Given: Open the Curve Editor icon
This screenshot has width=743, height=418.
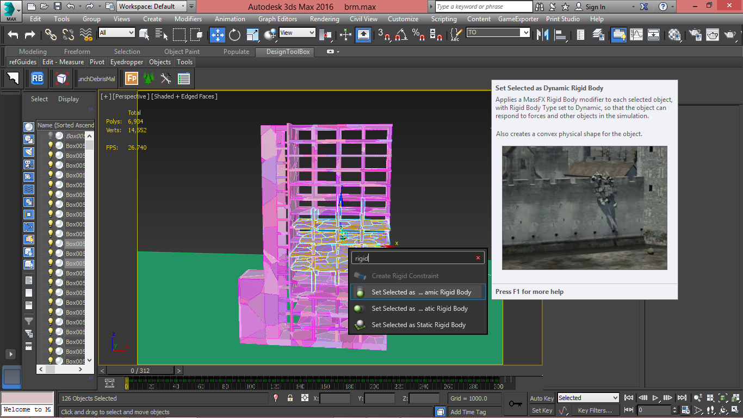Looking at the screenshot, I should pos(636,34).
